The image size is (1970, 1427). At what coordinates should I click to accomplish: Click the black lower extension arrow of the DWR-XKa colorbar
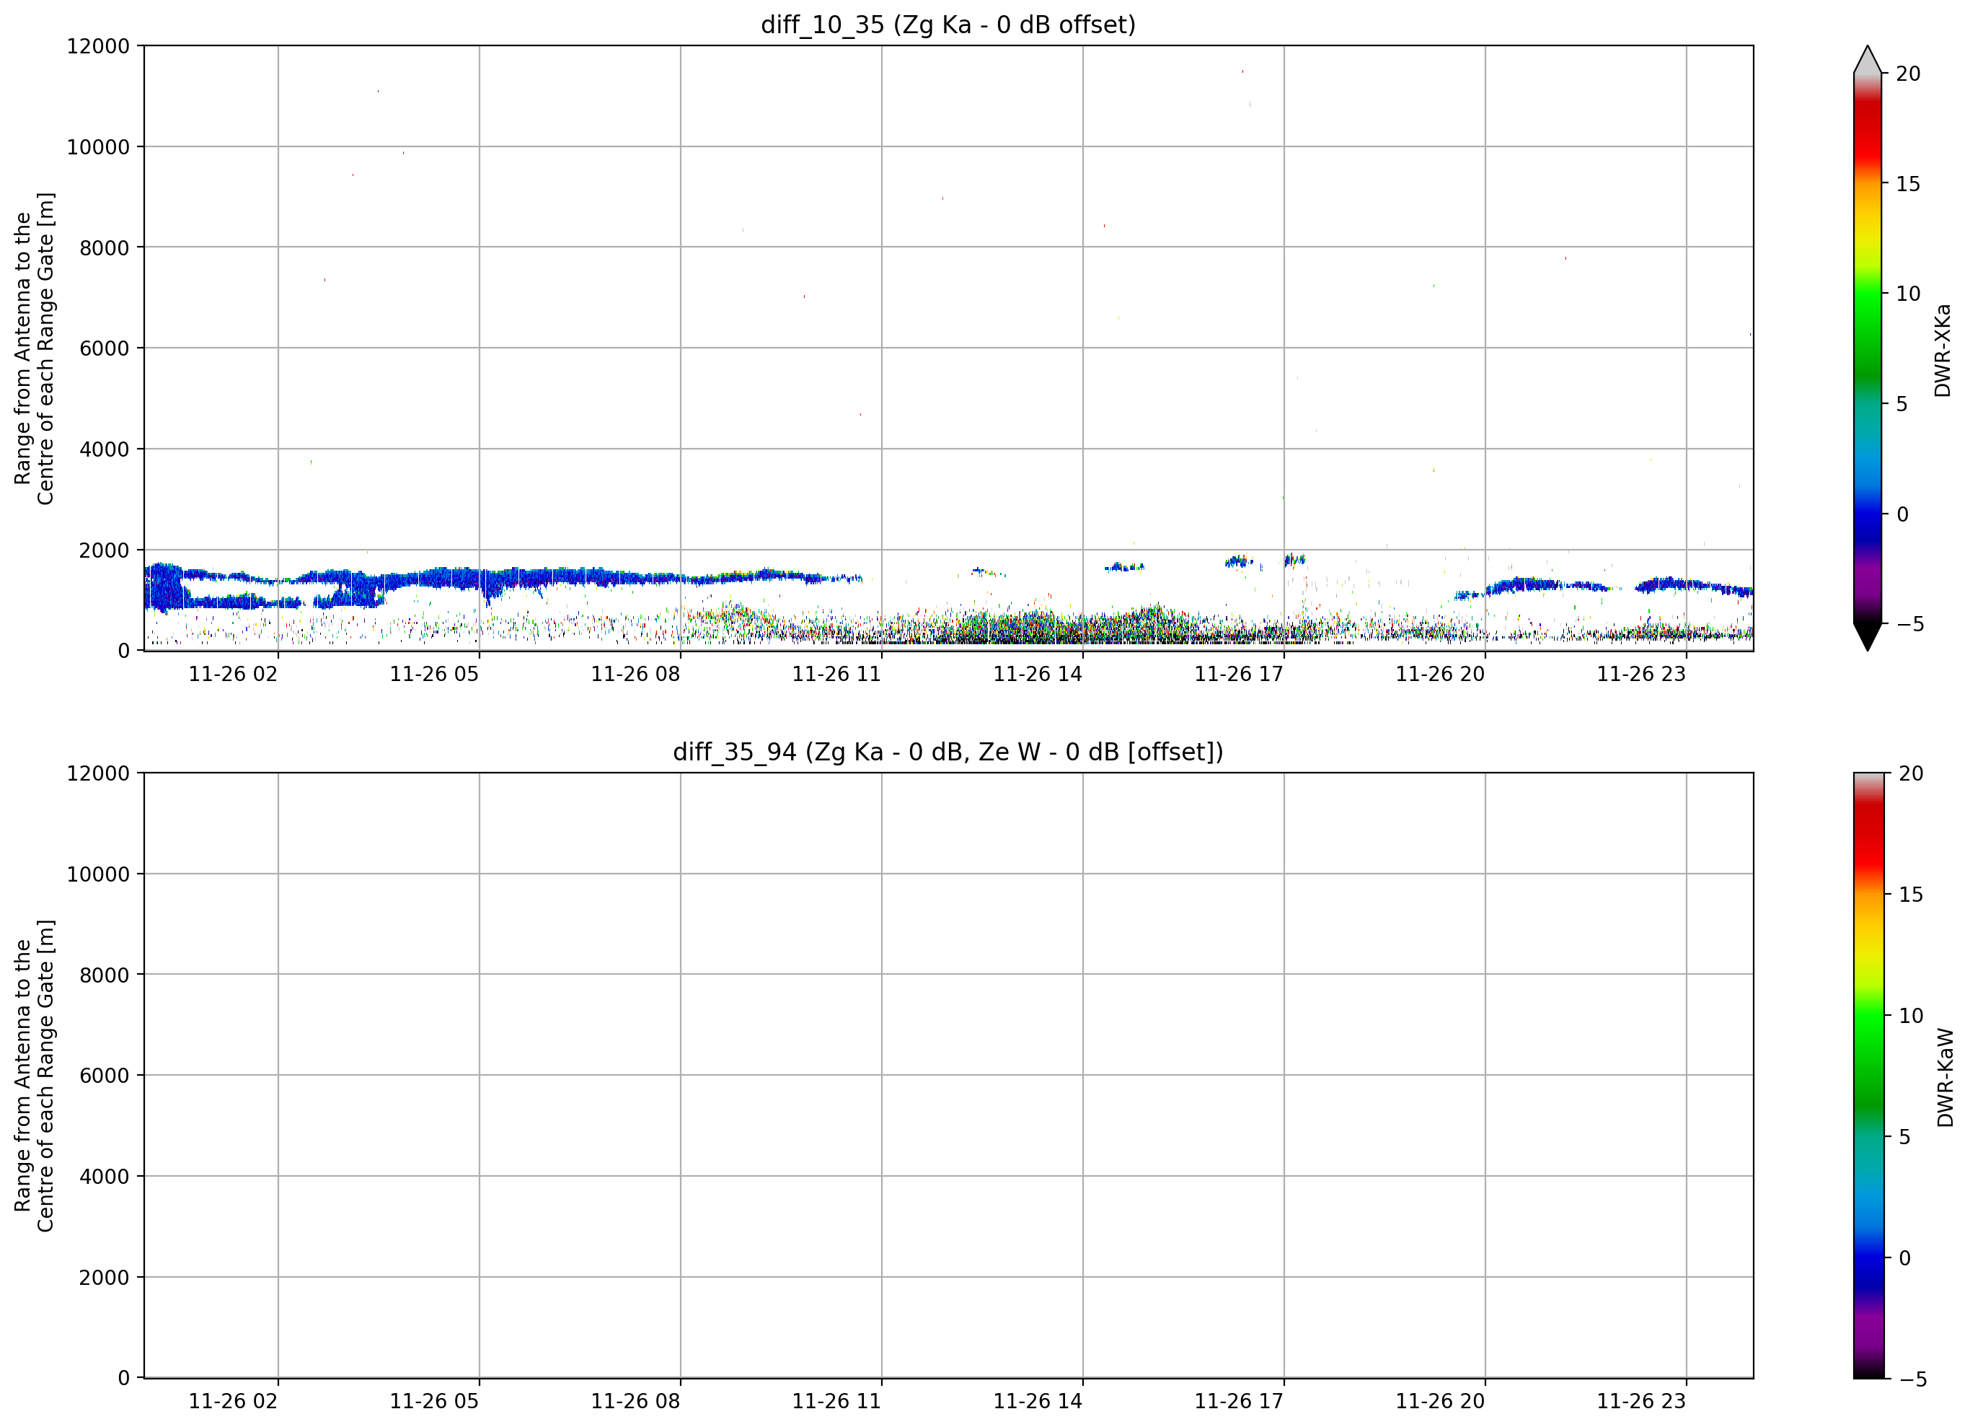point(1868,637)
